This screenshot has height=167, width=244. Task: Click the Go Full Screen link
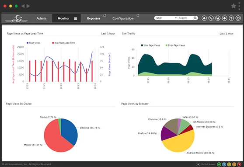pos(208,164)
